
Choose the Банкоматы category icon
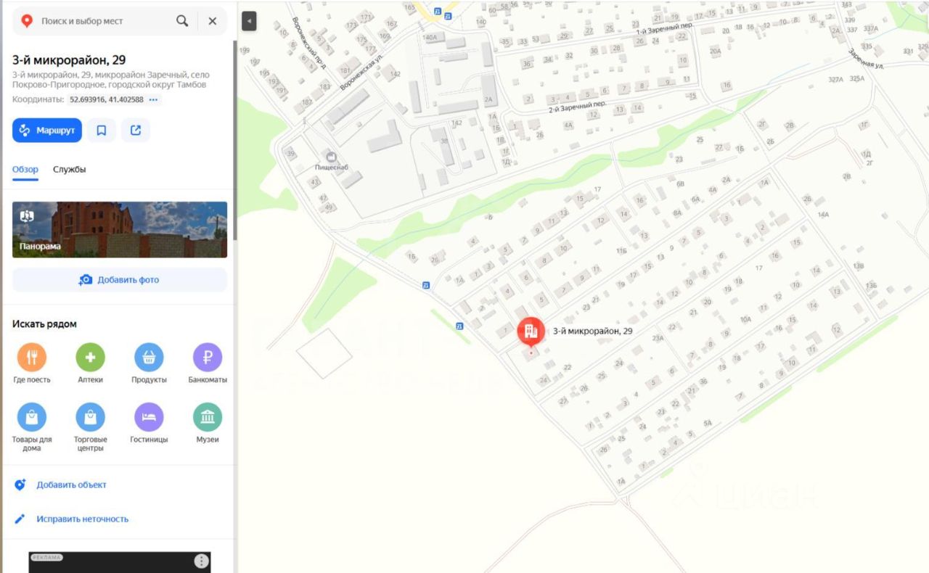click(x=208, y=358)
